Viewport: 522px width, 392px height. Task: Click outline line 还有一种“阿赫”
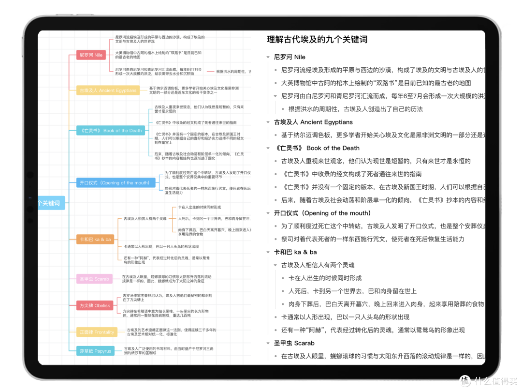(373, 331)
